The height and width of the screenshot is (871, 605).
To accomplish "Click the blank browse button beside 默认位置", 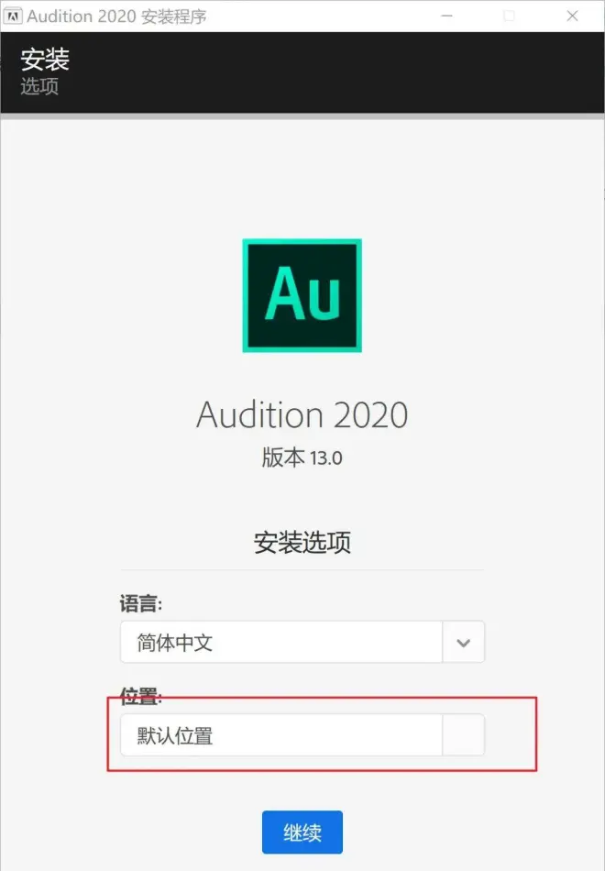I will click(x=464, y=735).
